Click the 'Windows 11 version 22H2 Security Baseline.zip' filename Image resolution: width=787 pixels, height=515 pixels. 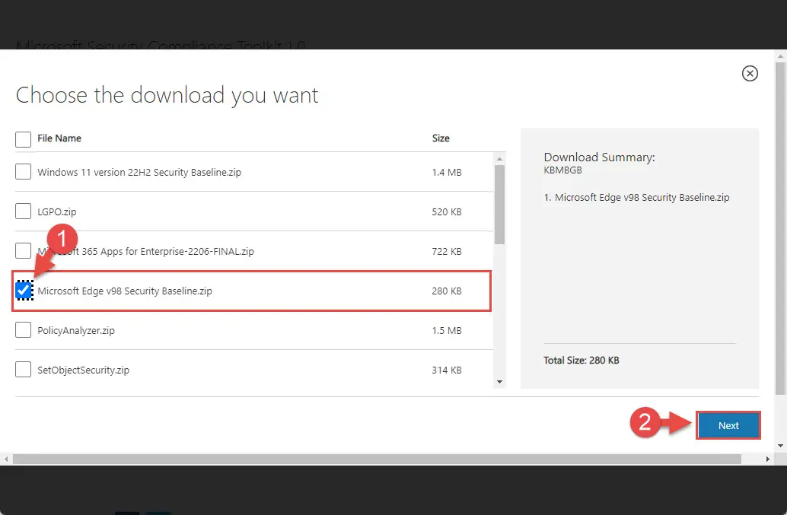(x=139, y=172)
